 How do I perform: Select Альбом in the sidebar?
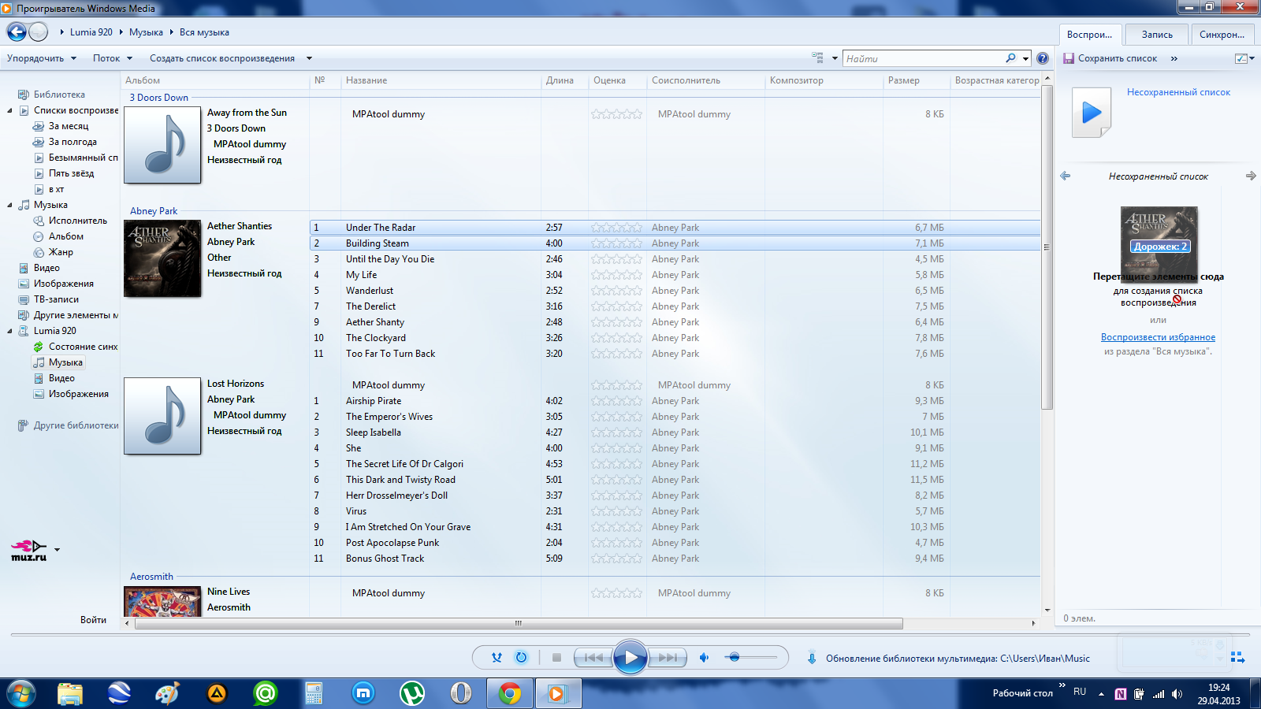[65, 236]
